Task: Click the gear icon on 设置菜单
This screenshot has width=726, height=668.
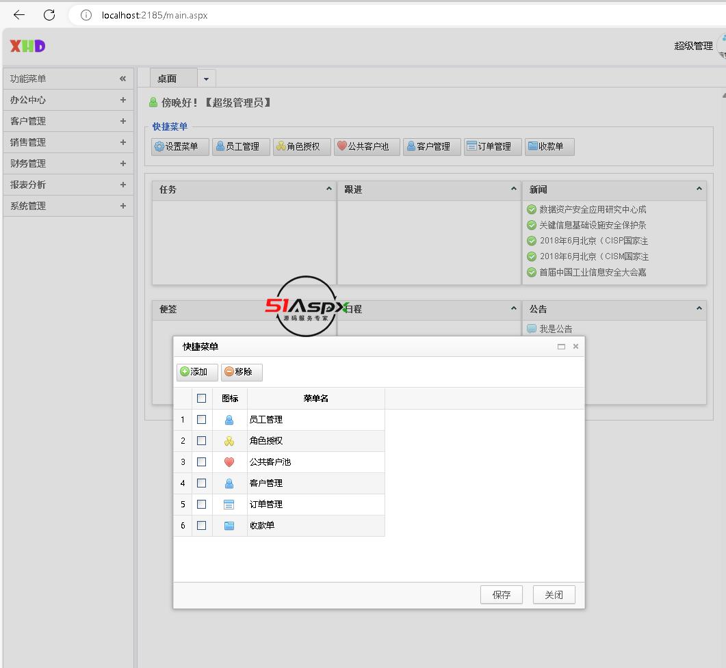Action: coord(159,146)
